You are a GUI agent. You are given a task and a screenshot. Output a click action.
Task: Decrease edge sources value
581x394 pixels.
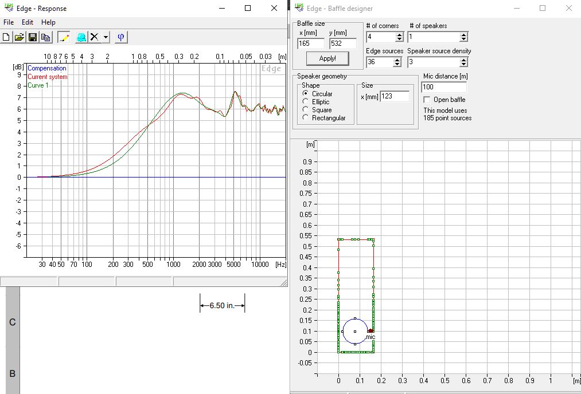click(x=397, y=64)
